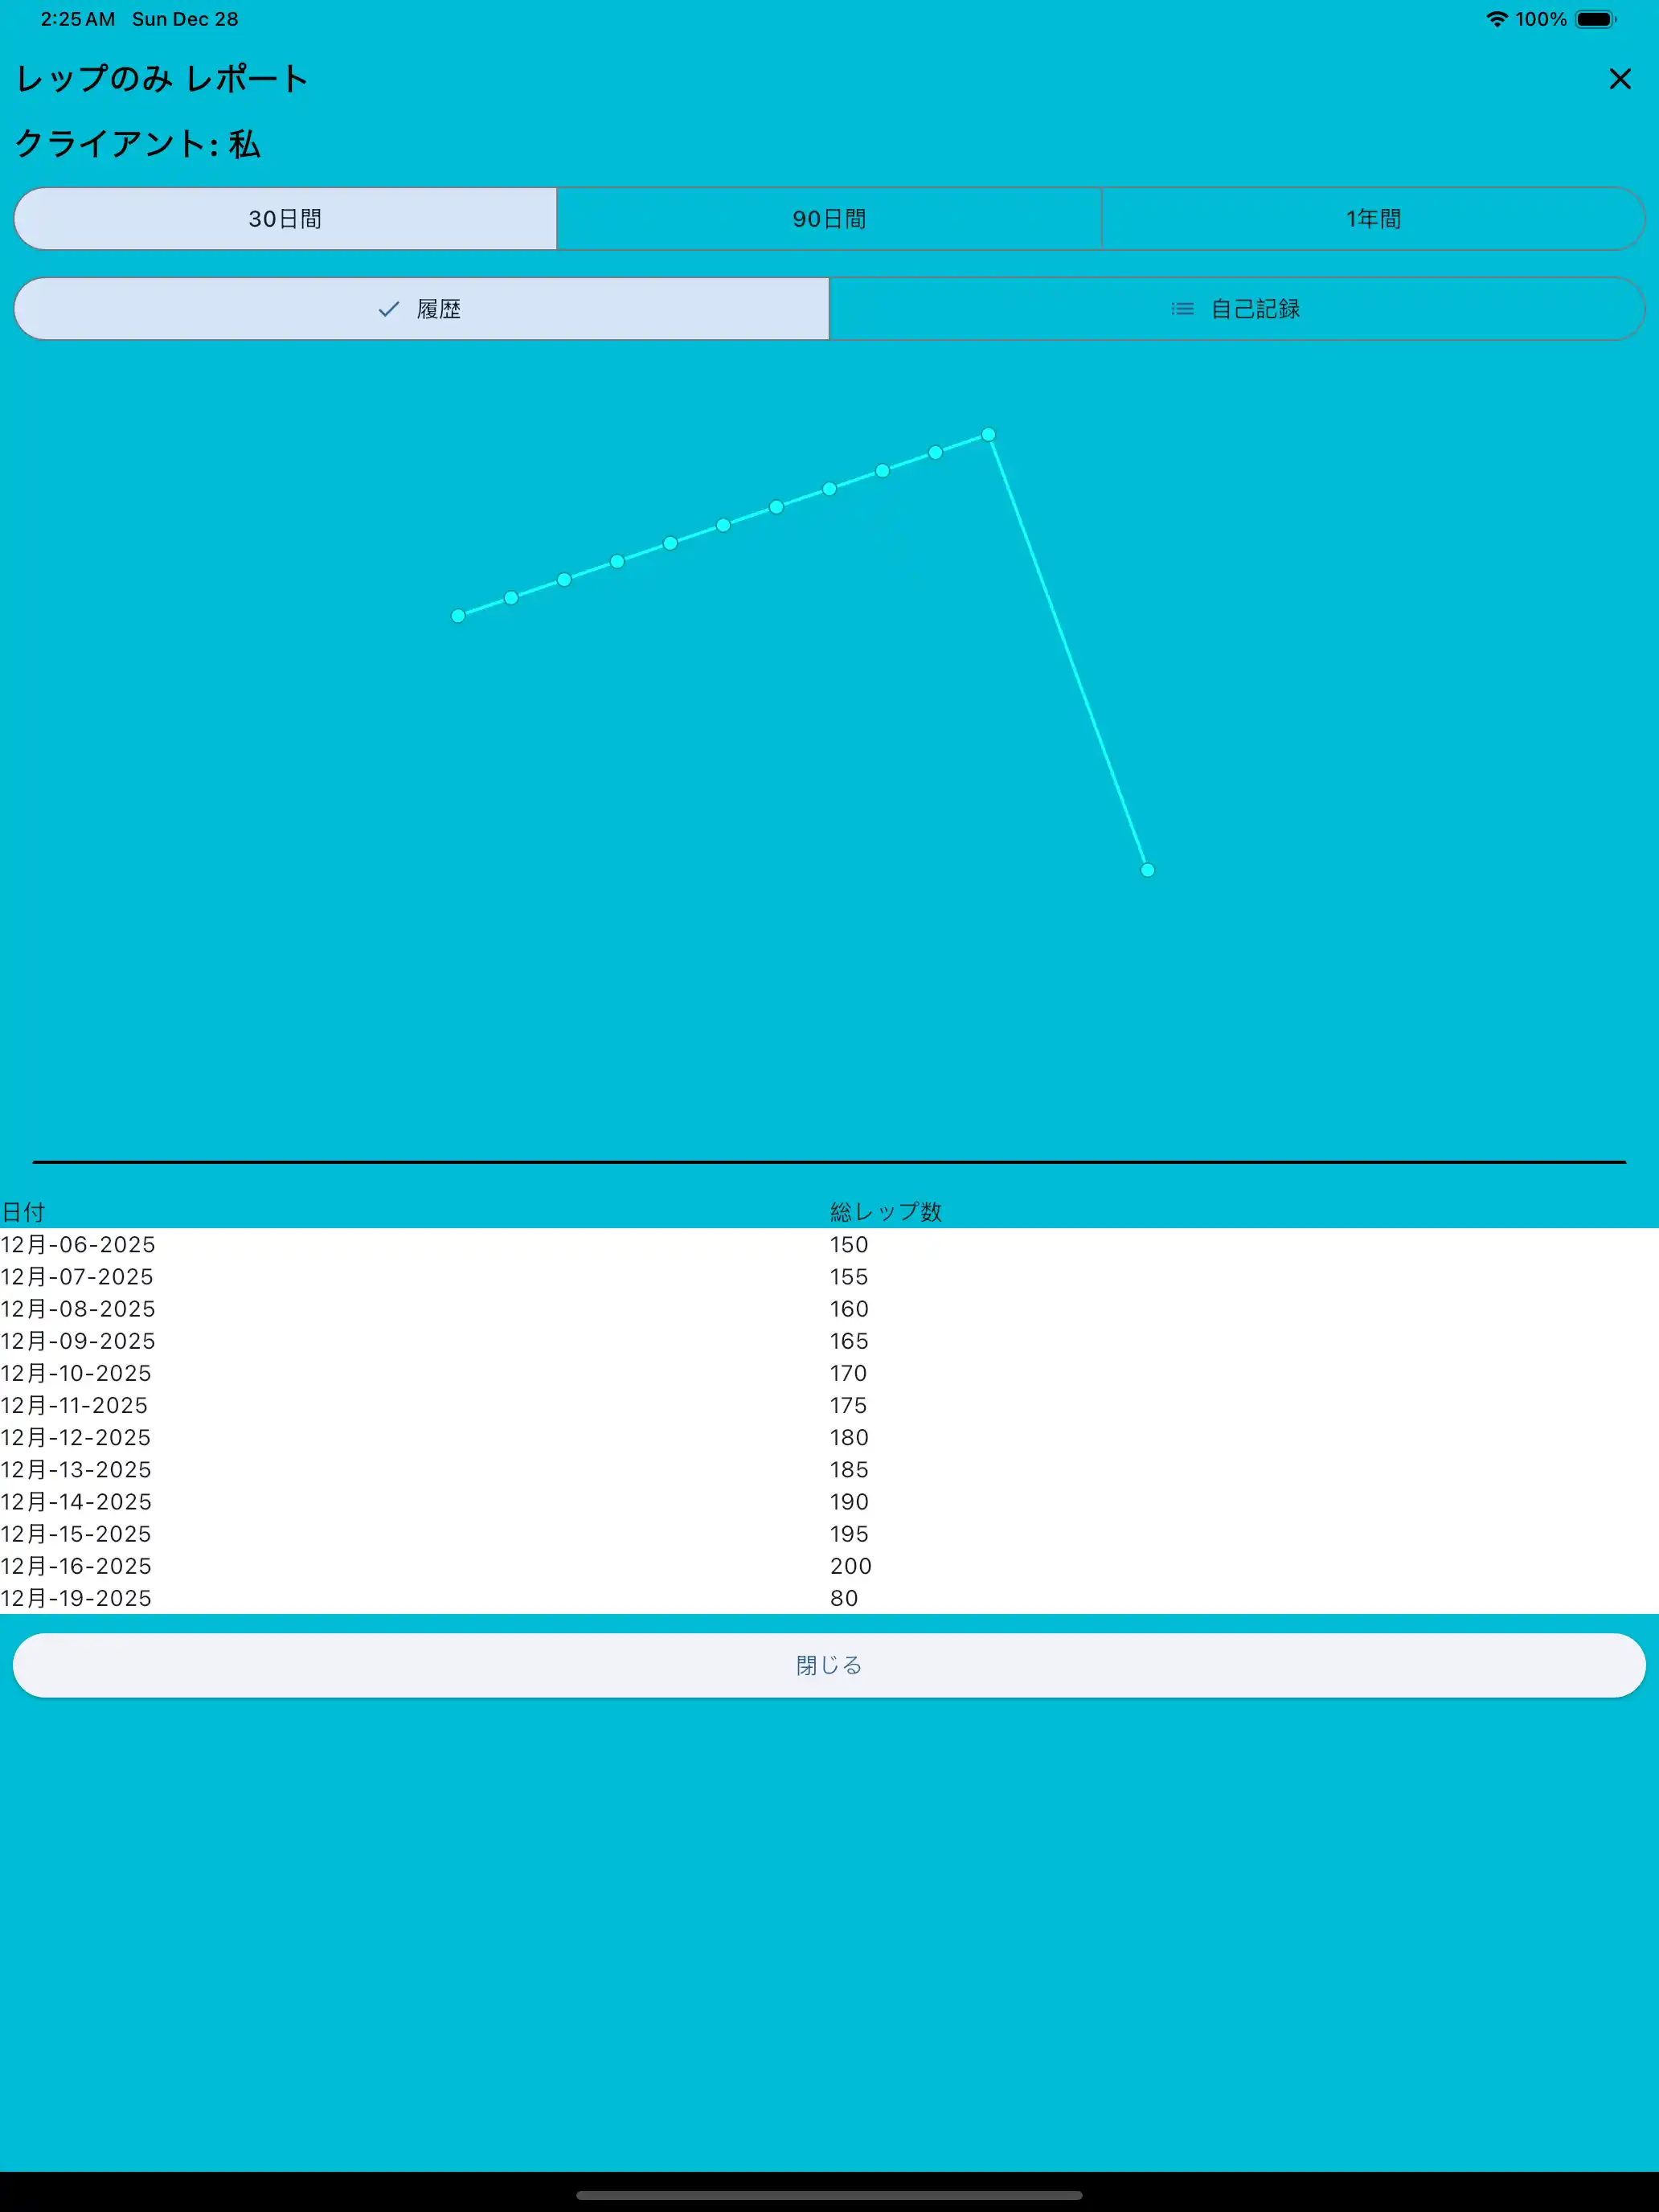This screenshot has height=2212, width=1659.
Task: Switch to the 1年間 period tab
Action: (x=1372, y=219)
